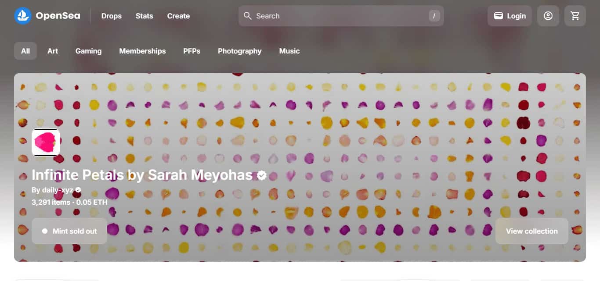Open the shopping cart icon
This screenshot has height=281, width=600.
coord(575,16)
